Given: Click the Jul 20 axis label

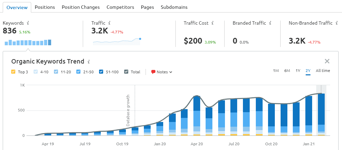Looking at the screenshot, I should coord(234,144).
